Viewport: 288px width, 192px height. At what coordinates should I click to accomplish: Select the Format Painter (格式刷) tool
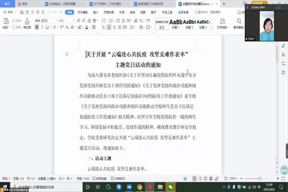point(27,22)
